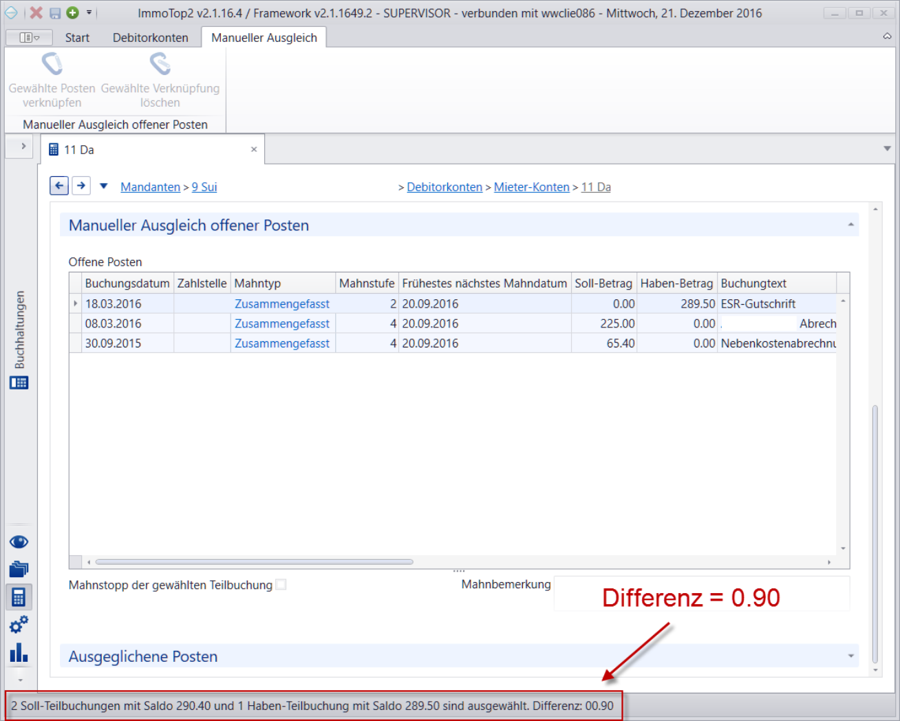Click the Buchhaltungen table icon in sidebar

coord(19,383)
